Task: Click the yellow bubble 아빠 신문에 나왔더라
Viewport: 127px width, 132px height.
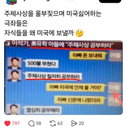Action: (79, 100)
